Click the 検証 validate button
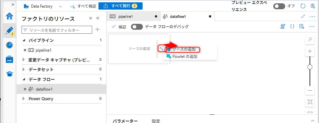The height and width of the screenshot is (123, 319). click(x=119, y=26)
